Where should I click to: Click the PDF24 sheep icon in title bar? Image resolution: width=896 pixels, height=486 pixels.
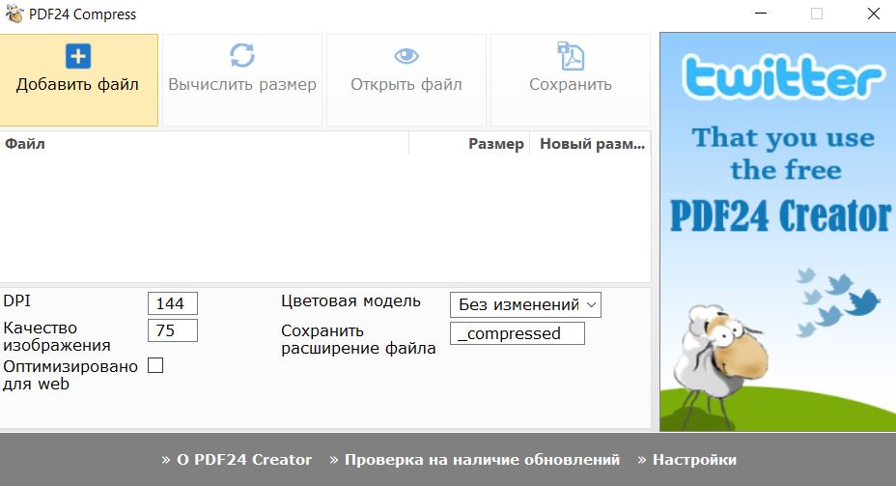pos(14,14)
